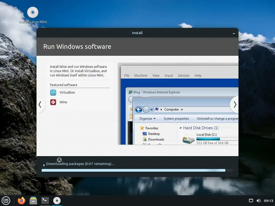Open the file manager in the panel
The height and width of the screenshot is (206, 275).
tap(33, 201)
